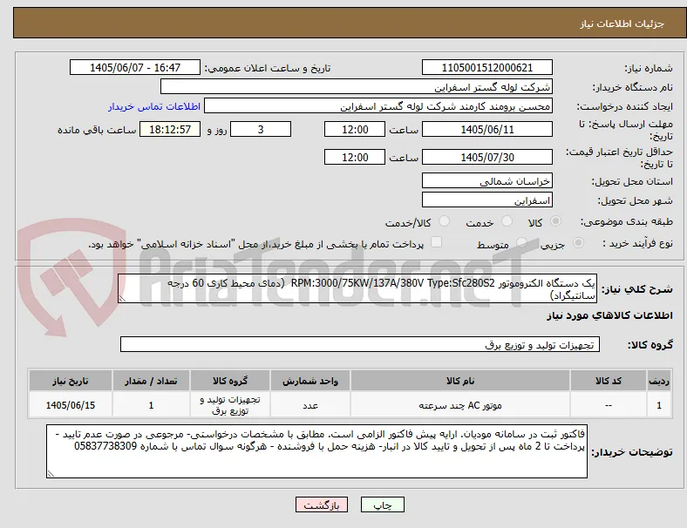This screenshot has height=528, width=687.
Task: Click the گروه کالا column header
Action: coord(230,381)
